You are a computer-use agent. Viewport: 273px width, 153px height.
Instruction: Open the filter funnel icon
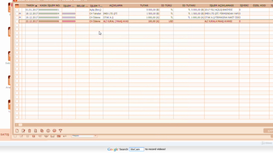[x=61, y=131]
